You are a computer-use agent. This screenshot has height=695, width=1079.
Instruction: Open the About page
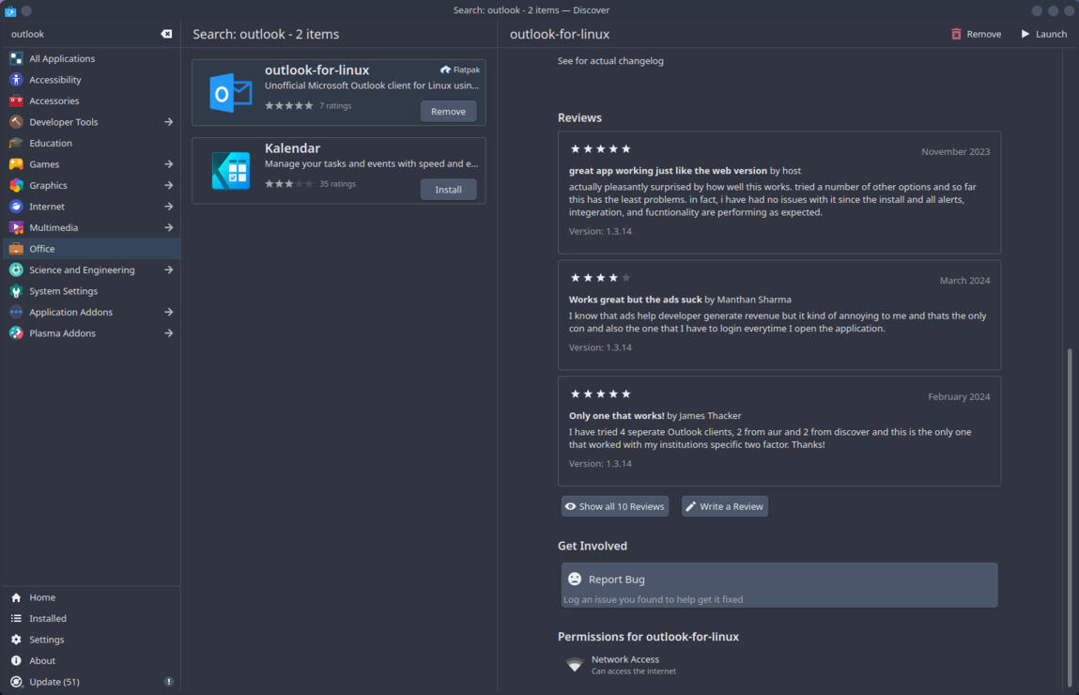coord(91,661)
